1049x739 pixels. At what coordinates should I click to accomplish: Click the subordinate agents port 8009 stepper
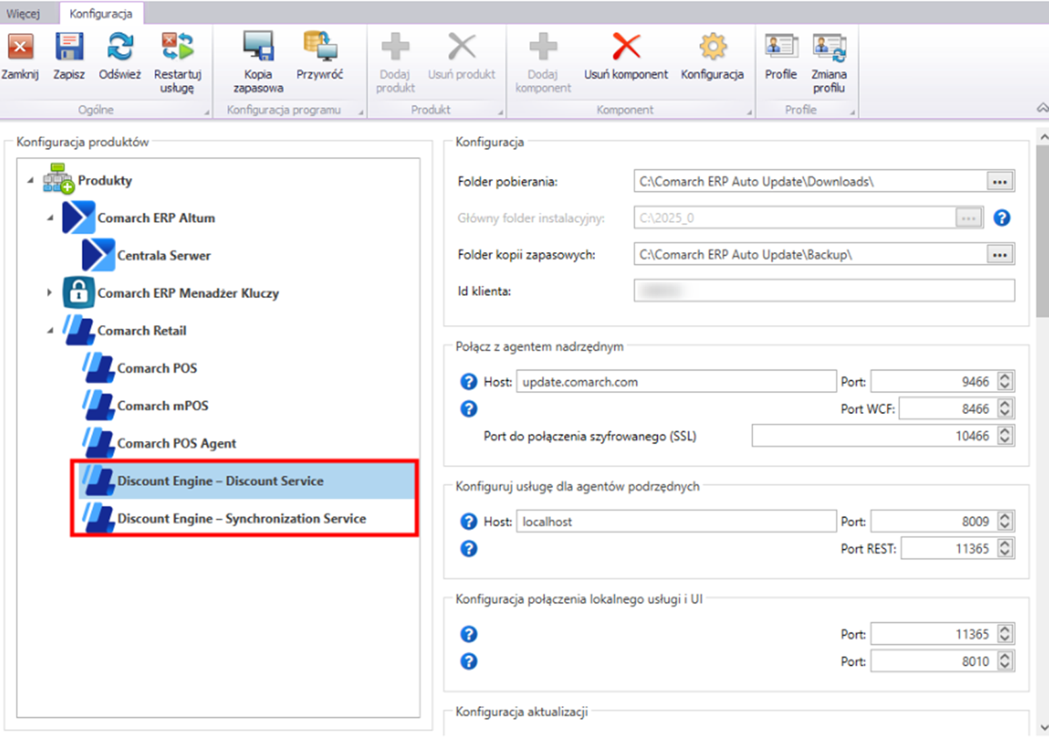943,521
